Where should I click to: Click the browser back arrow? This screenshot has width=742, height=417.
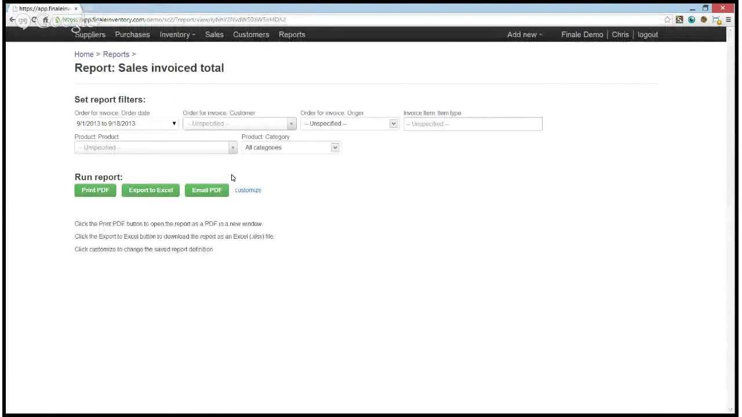click(12, 20)
